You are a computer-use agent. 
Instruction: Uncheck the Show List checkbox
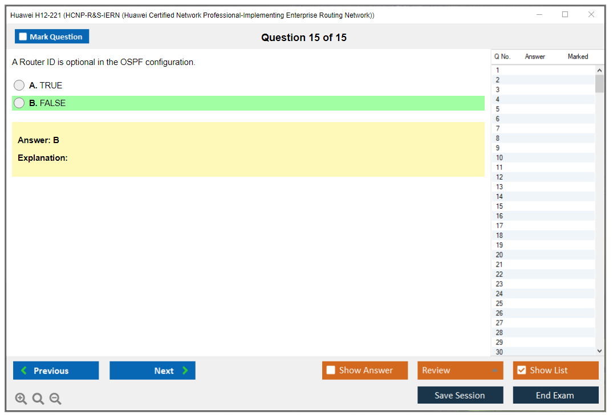tap(521, 371)
